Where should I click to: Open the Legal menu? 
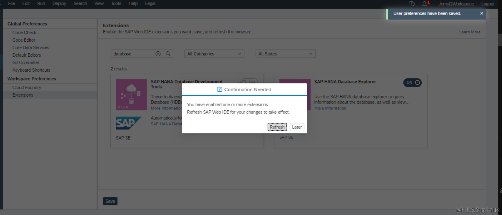tap(150, 3)
